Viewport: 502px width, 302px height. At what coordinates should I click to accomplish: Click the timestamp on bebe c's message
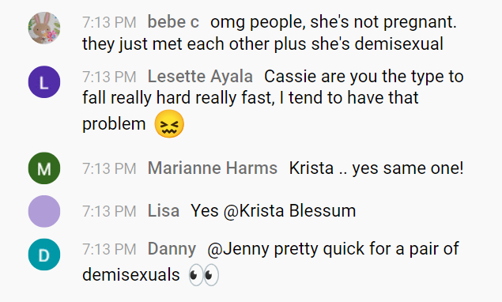tap(109, 22)
